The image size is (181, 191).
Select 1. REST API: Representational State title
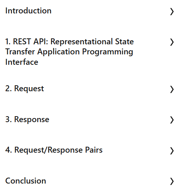pos(70,41)
